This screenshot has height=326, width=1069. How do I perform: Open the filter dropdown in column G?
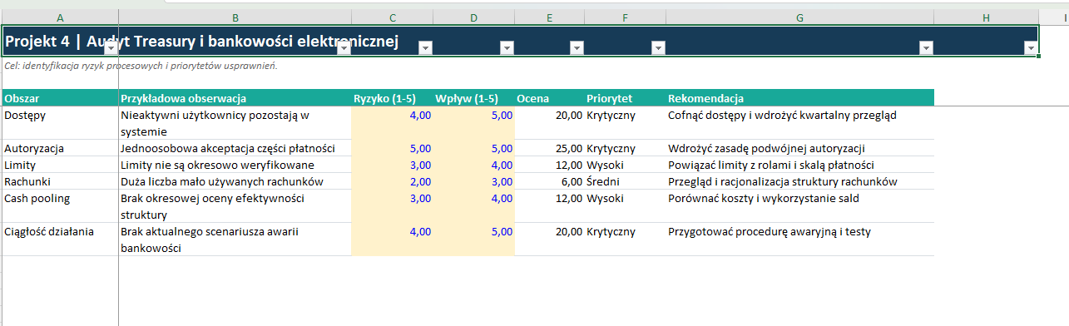pos(926,49)
